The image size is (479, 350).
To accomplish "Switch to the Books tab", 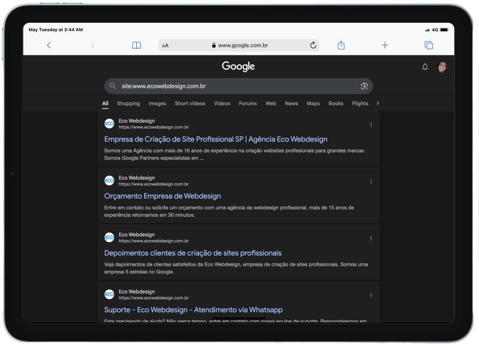I will [x=336, y=103].
